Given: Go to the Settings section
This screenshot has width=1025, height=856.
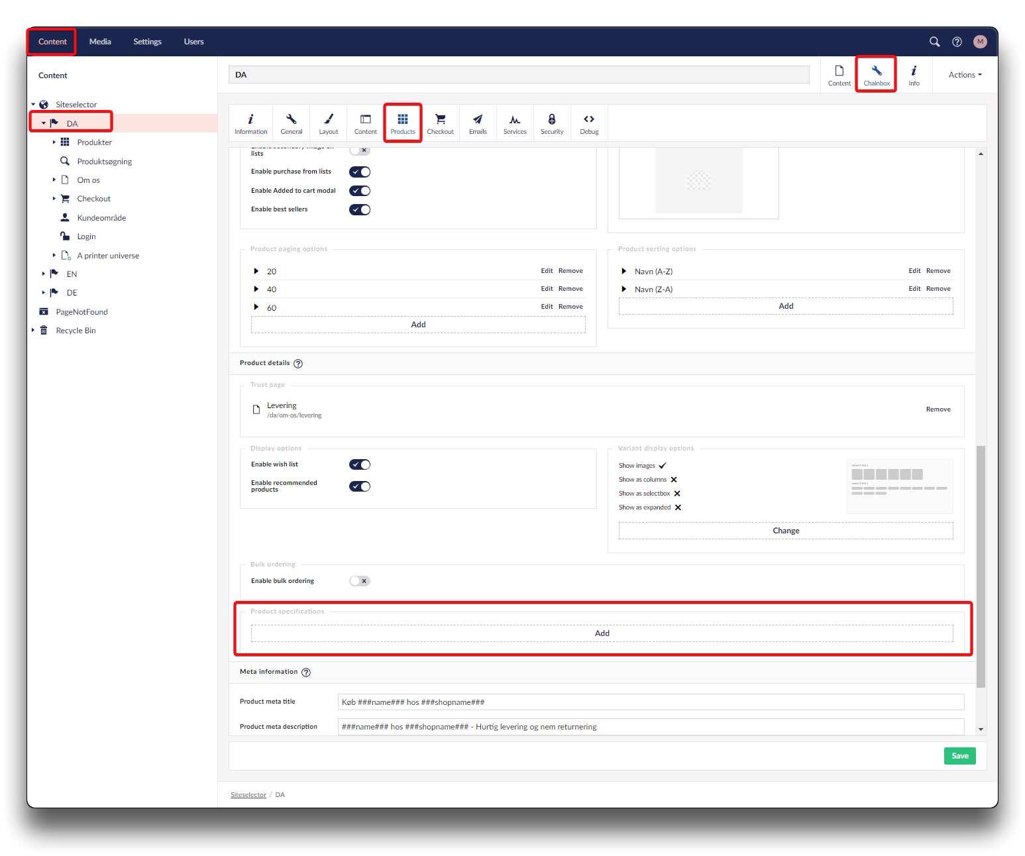Looking at the screenshot, I should point(147,42).
